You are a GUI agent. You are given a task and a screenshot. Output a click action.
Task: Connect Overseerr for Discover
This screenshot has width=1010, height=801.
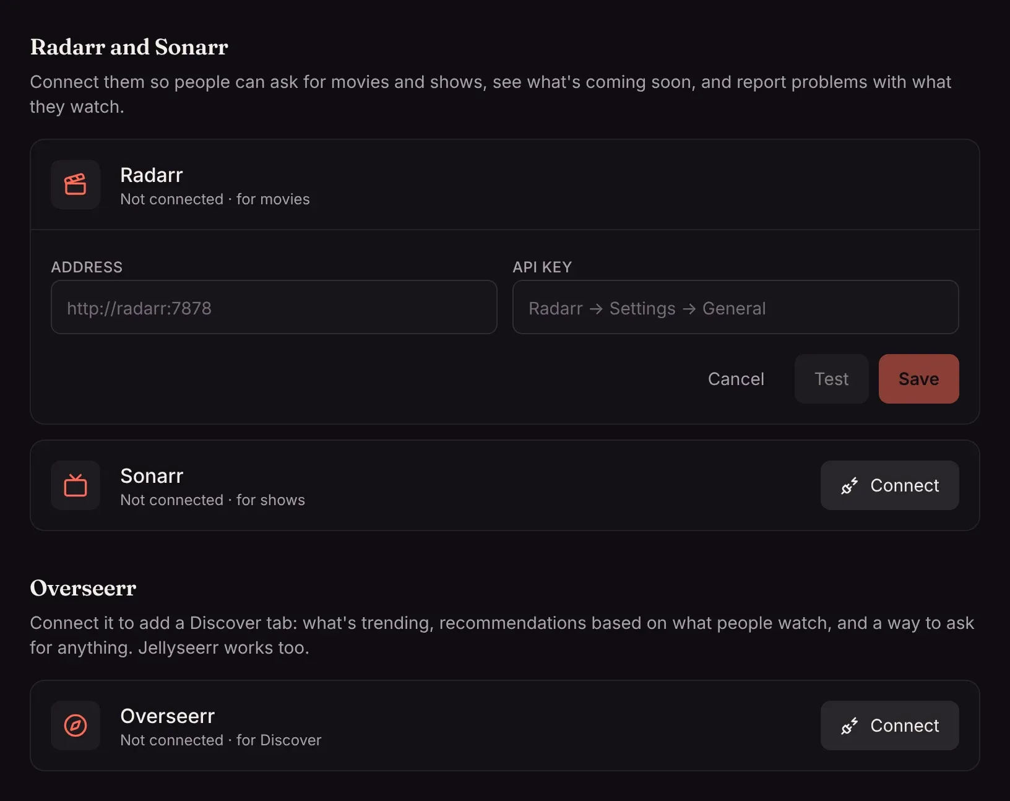click(889, 725)
